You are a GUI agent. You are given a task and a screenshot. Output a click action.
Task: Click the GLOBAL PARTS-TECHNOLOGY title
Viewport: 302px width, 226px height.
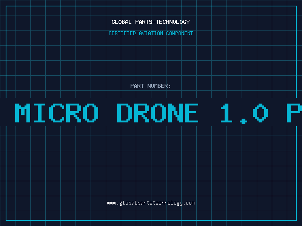click(x=151, y=22)
